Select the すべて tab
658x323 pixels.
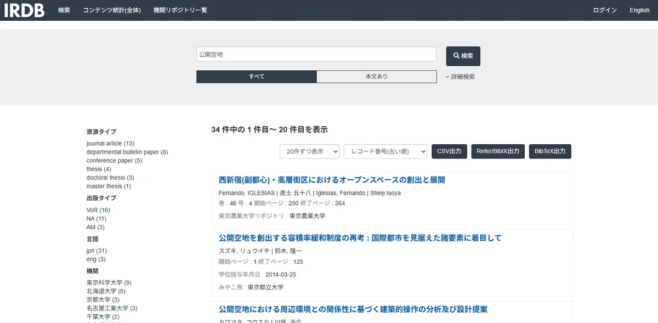257,77
